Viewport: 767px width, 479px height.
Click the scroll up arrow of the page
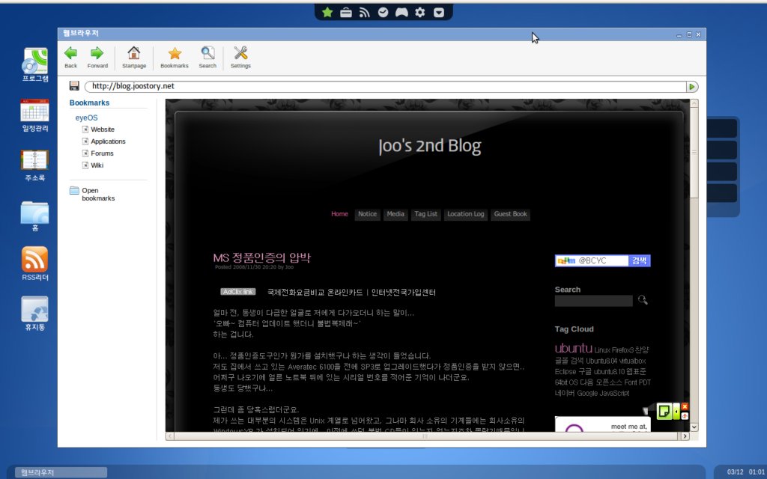coord(694,103)
